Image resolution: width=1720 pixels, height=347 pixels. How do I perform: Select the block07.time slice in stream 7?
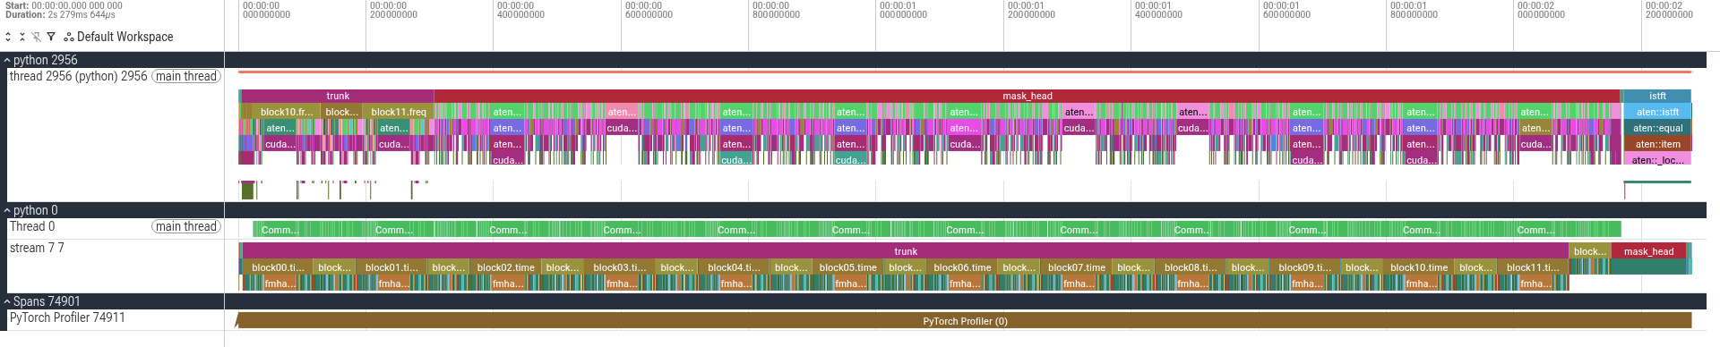coord(1077,267)
